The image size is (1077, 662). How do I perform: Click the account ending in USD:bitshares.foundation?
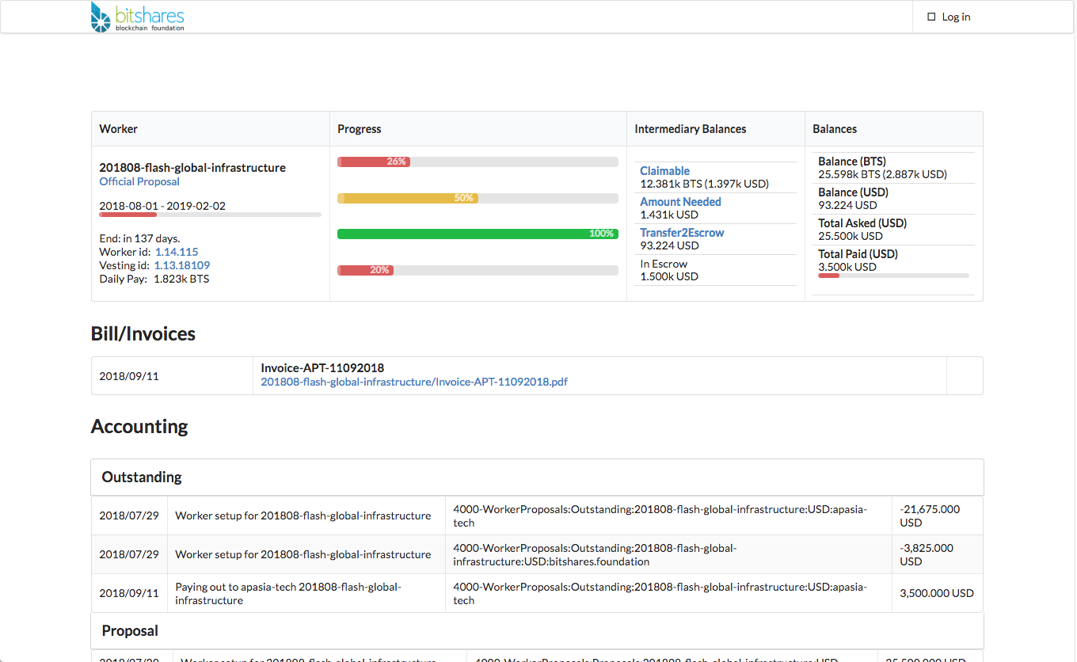595,554
